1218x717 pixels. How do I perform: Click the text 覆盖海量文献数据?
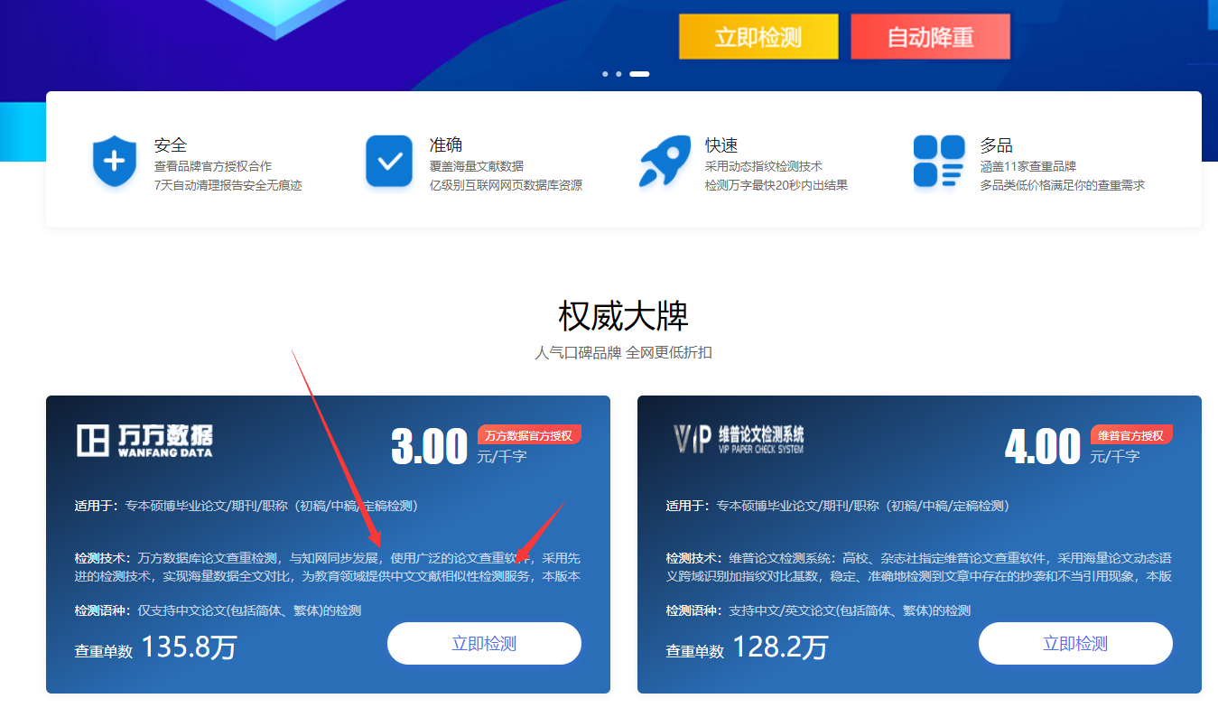(477, 166)
